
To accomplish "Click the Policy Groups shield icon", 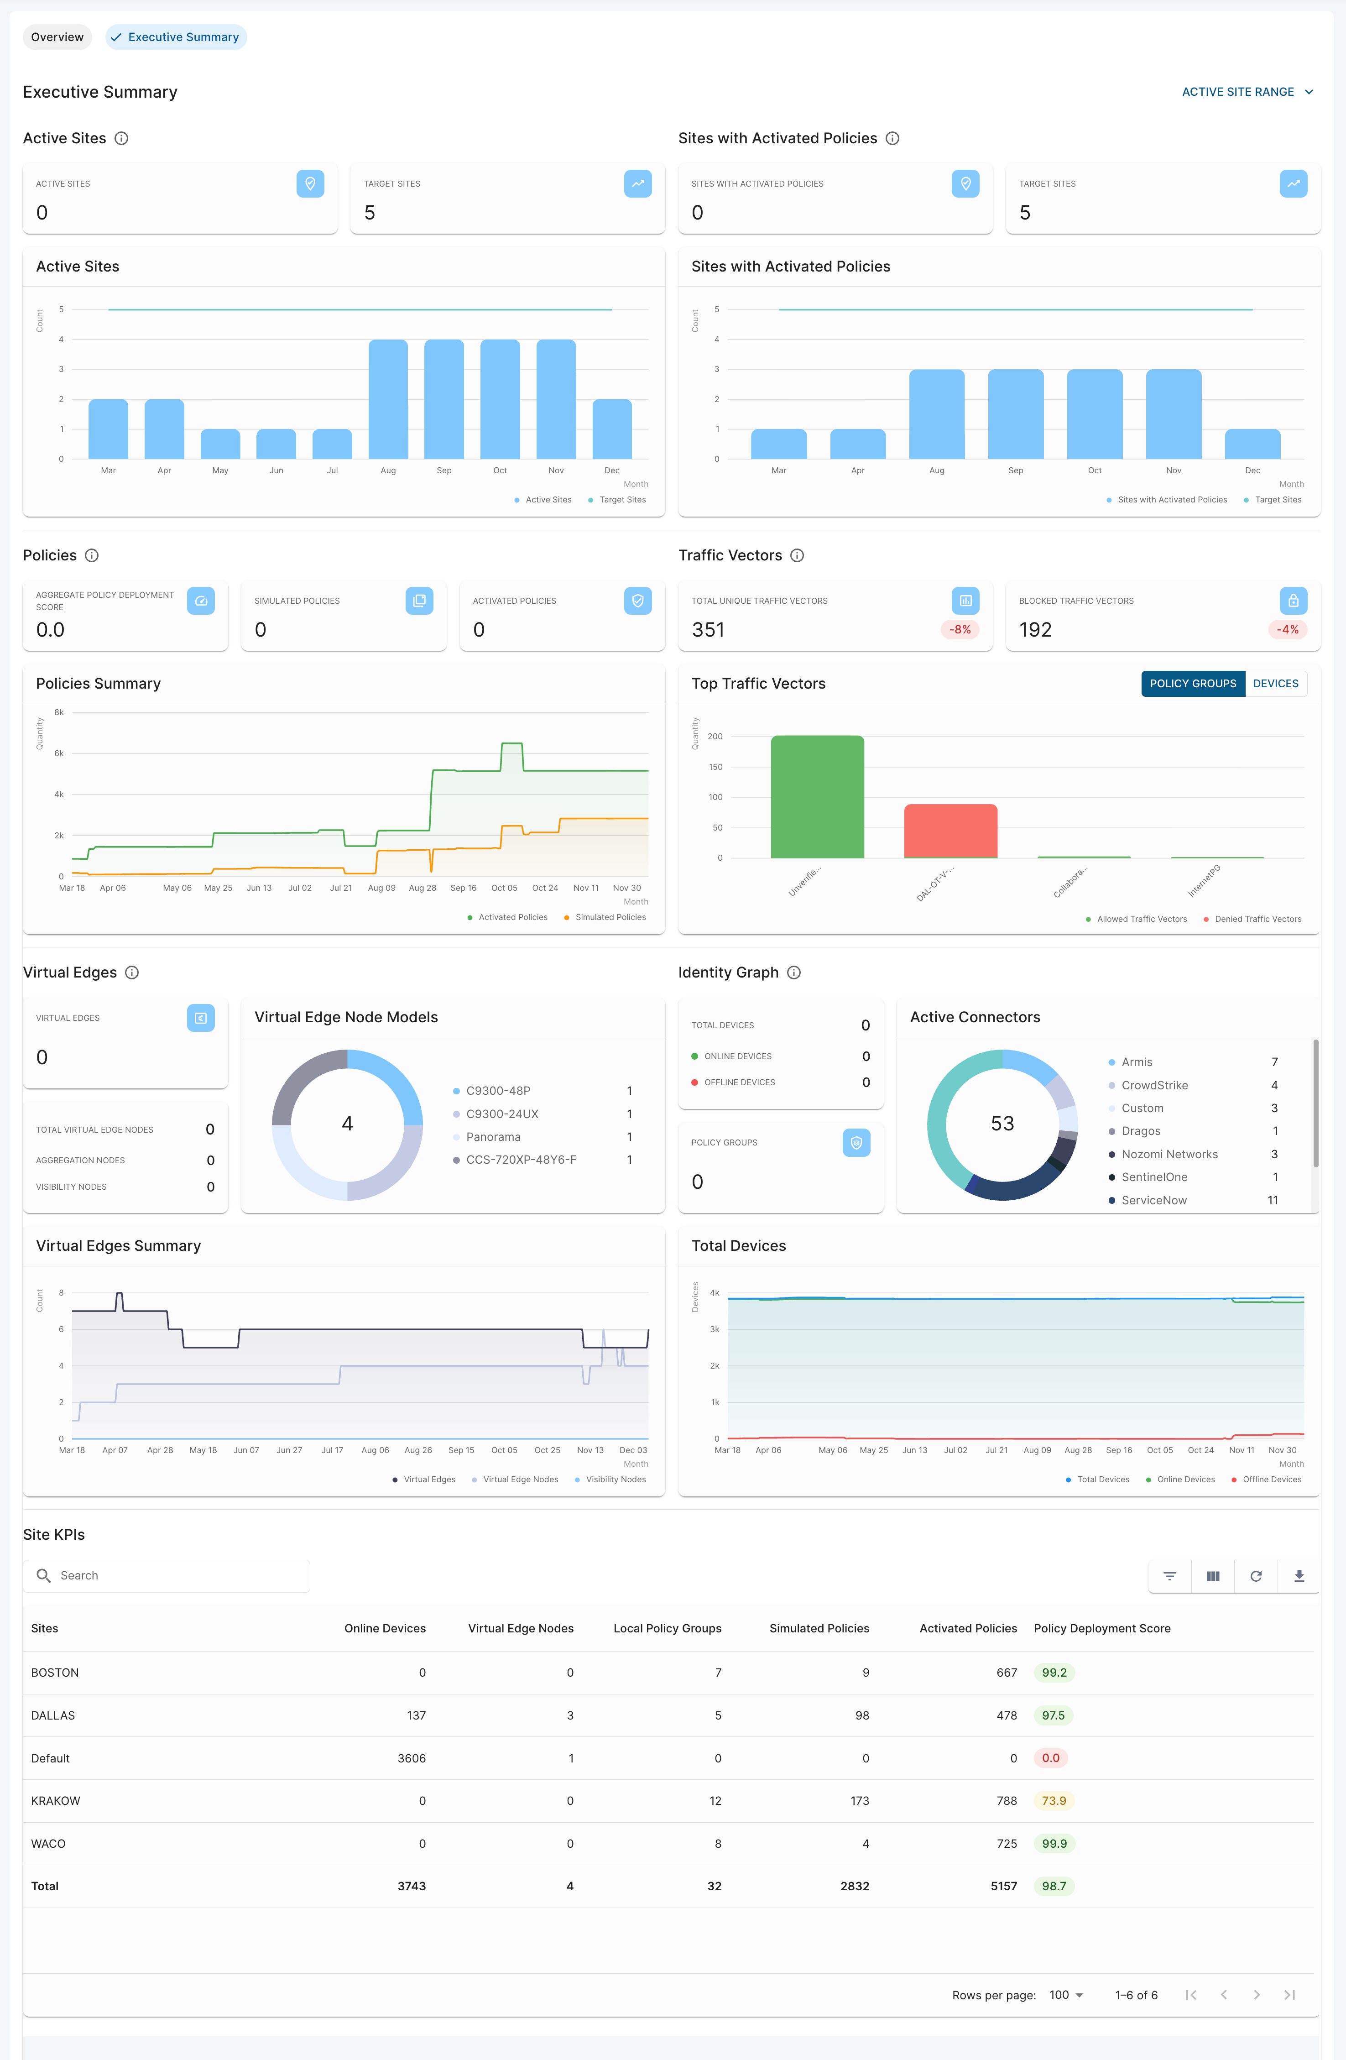I will click(x=856, y=1143).
